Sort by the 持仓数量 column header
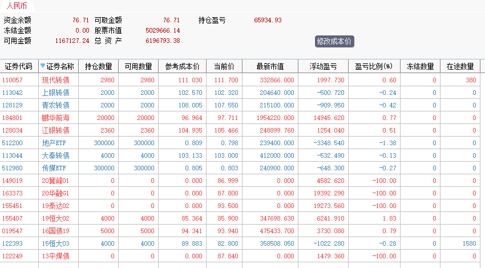The height and width of the screenshot is (268, 485). point(99,66)
